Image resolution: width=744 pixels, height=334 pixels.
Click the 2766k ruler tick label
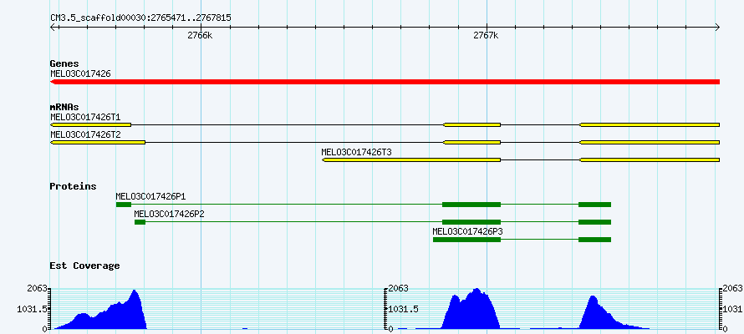click(201, 36)
